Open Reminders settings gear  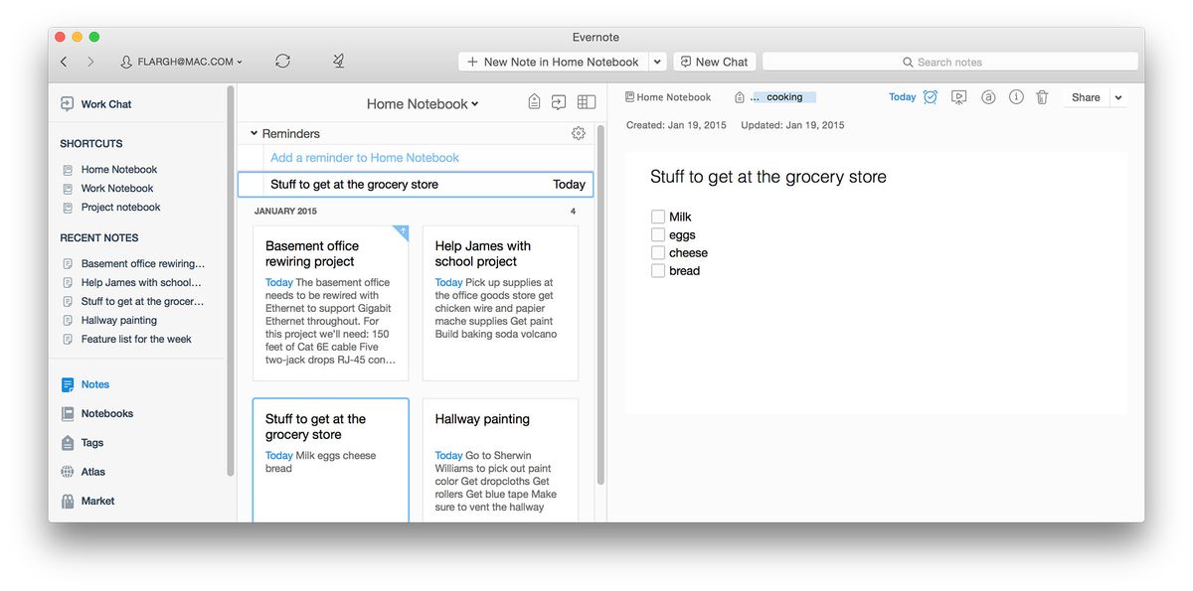click(x=579, y=132)
